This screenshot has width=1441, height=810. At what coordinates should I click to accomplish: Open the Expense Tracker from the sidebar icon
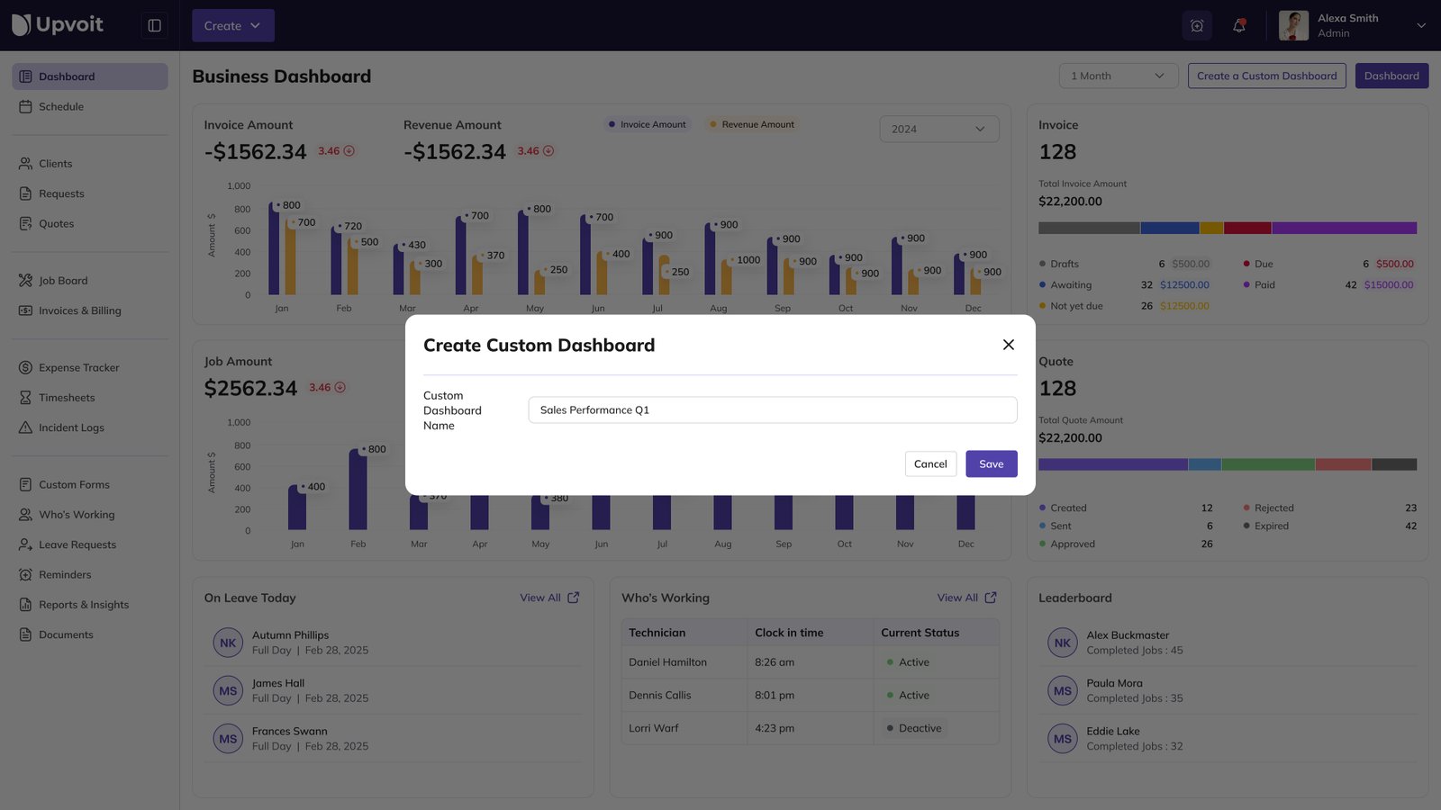(x=26, y=367)
